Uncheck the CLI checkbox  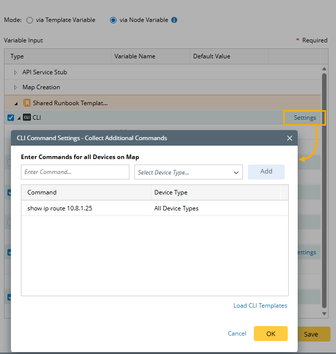coord(11,118)
